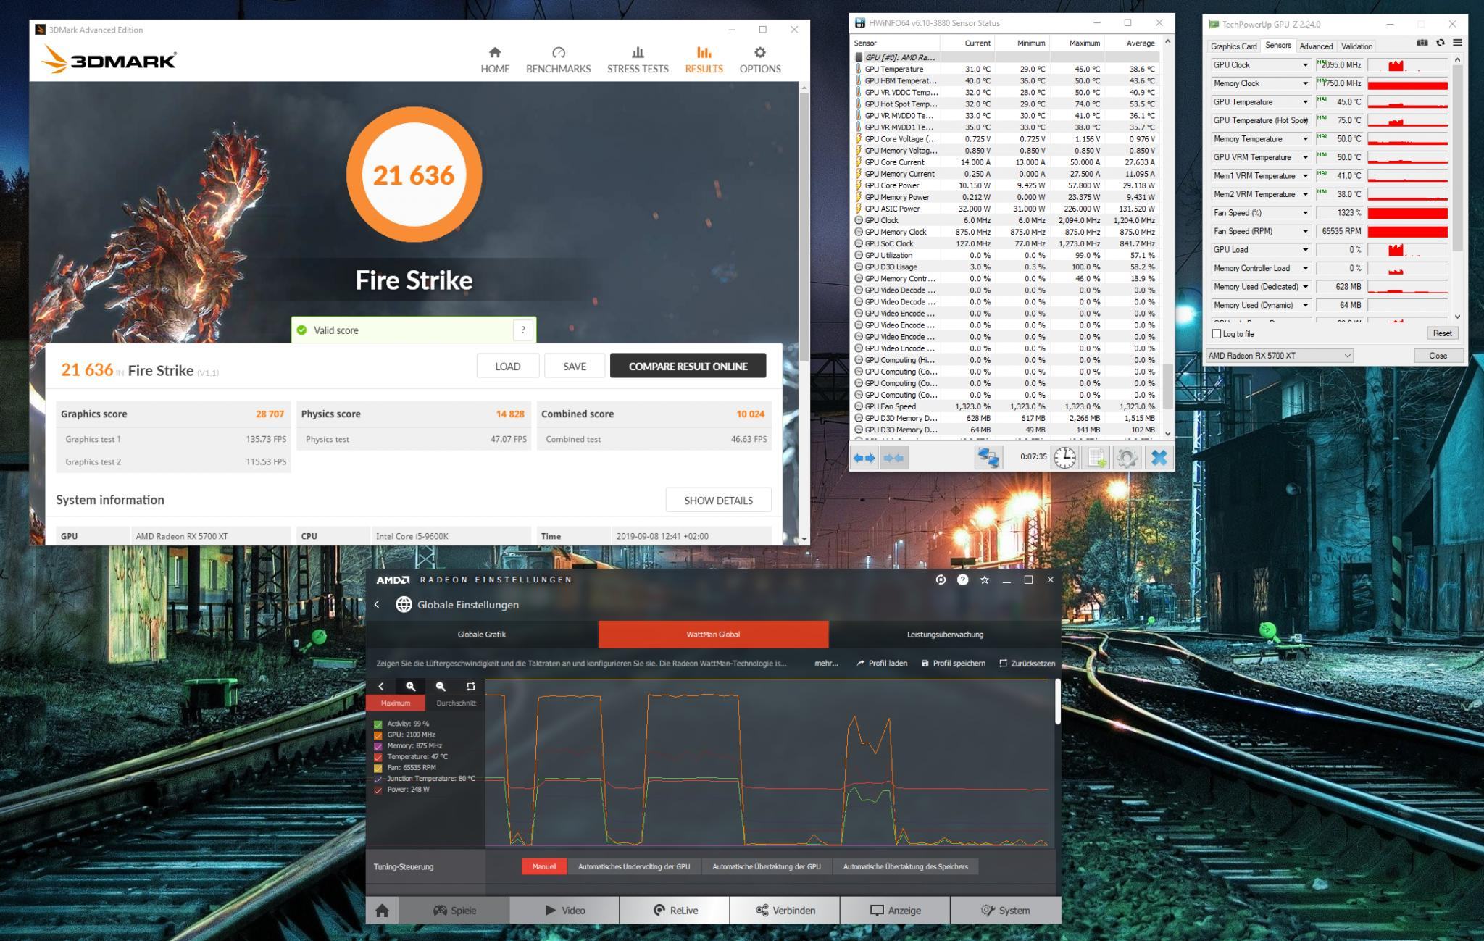1484x941 pixels.
Task: Click HWiNFO expand columns arrows icon
Action: coord(864,457)
